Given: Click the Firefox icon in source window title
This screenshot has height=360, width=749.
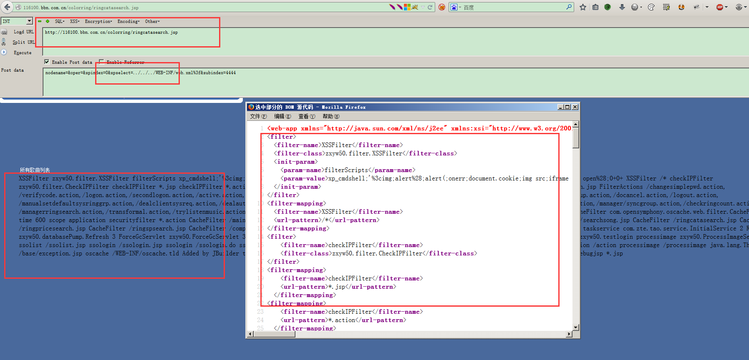Looking at the screenshot, I should (251, 107).
